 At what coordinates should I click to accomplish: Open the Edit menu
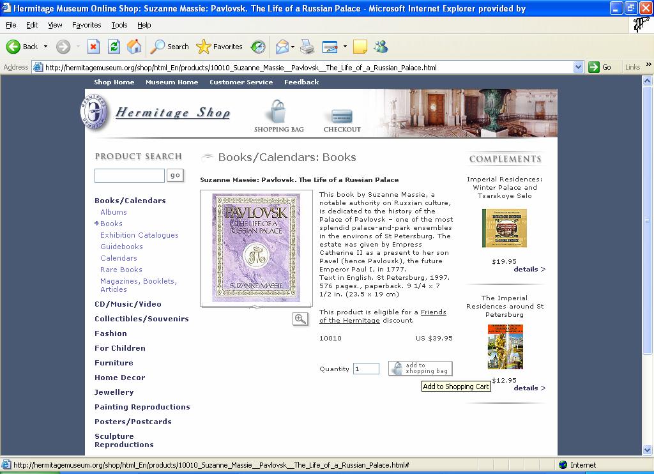32,25
